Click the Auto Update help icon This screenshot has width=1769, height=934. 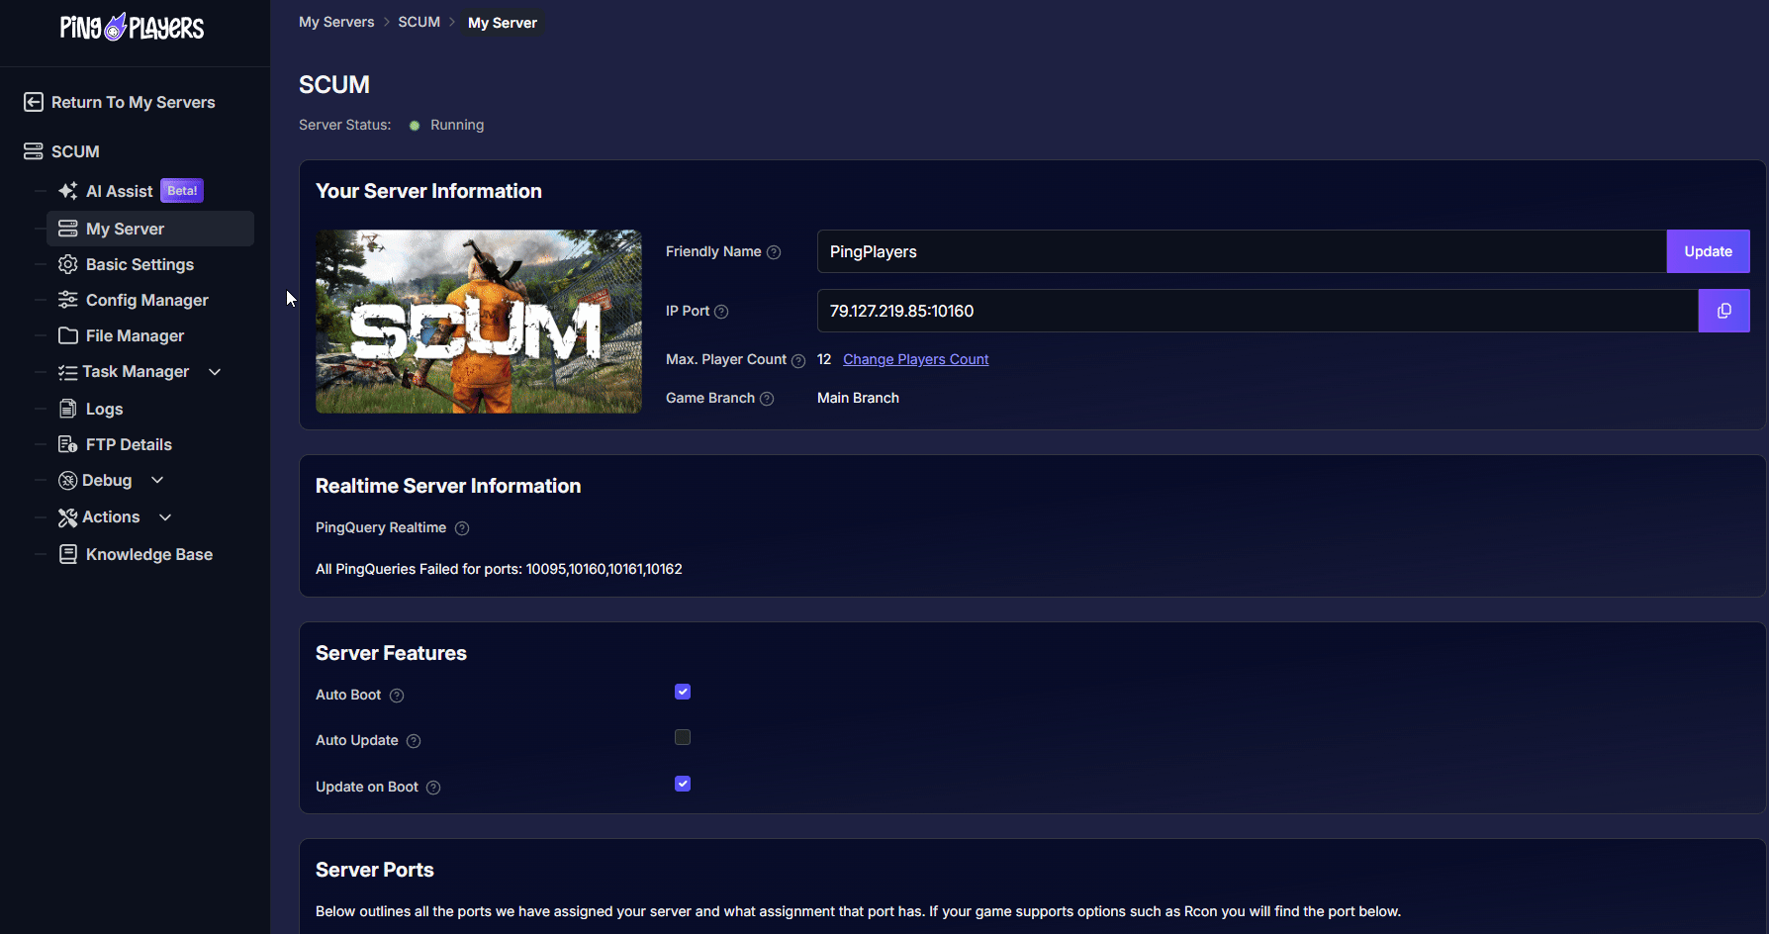(414, 741)
